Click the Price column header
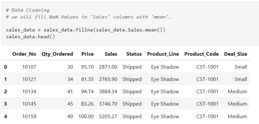Viewport: 259px width, 124px height. pos(87,54)
